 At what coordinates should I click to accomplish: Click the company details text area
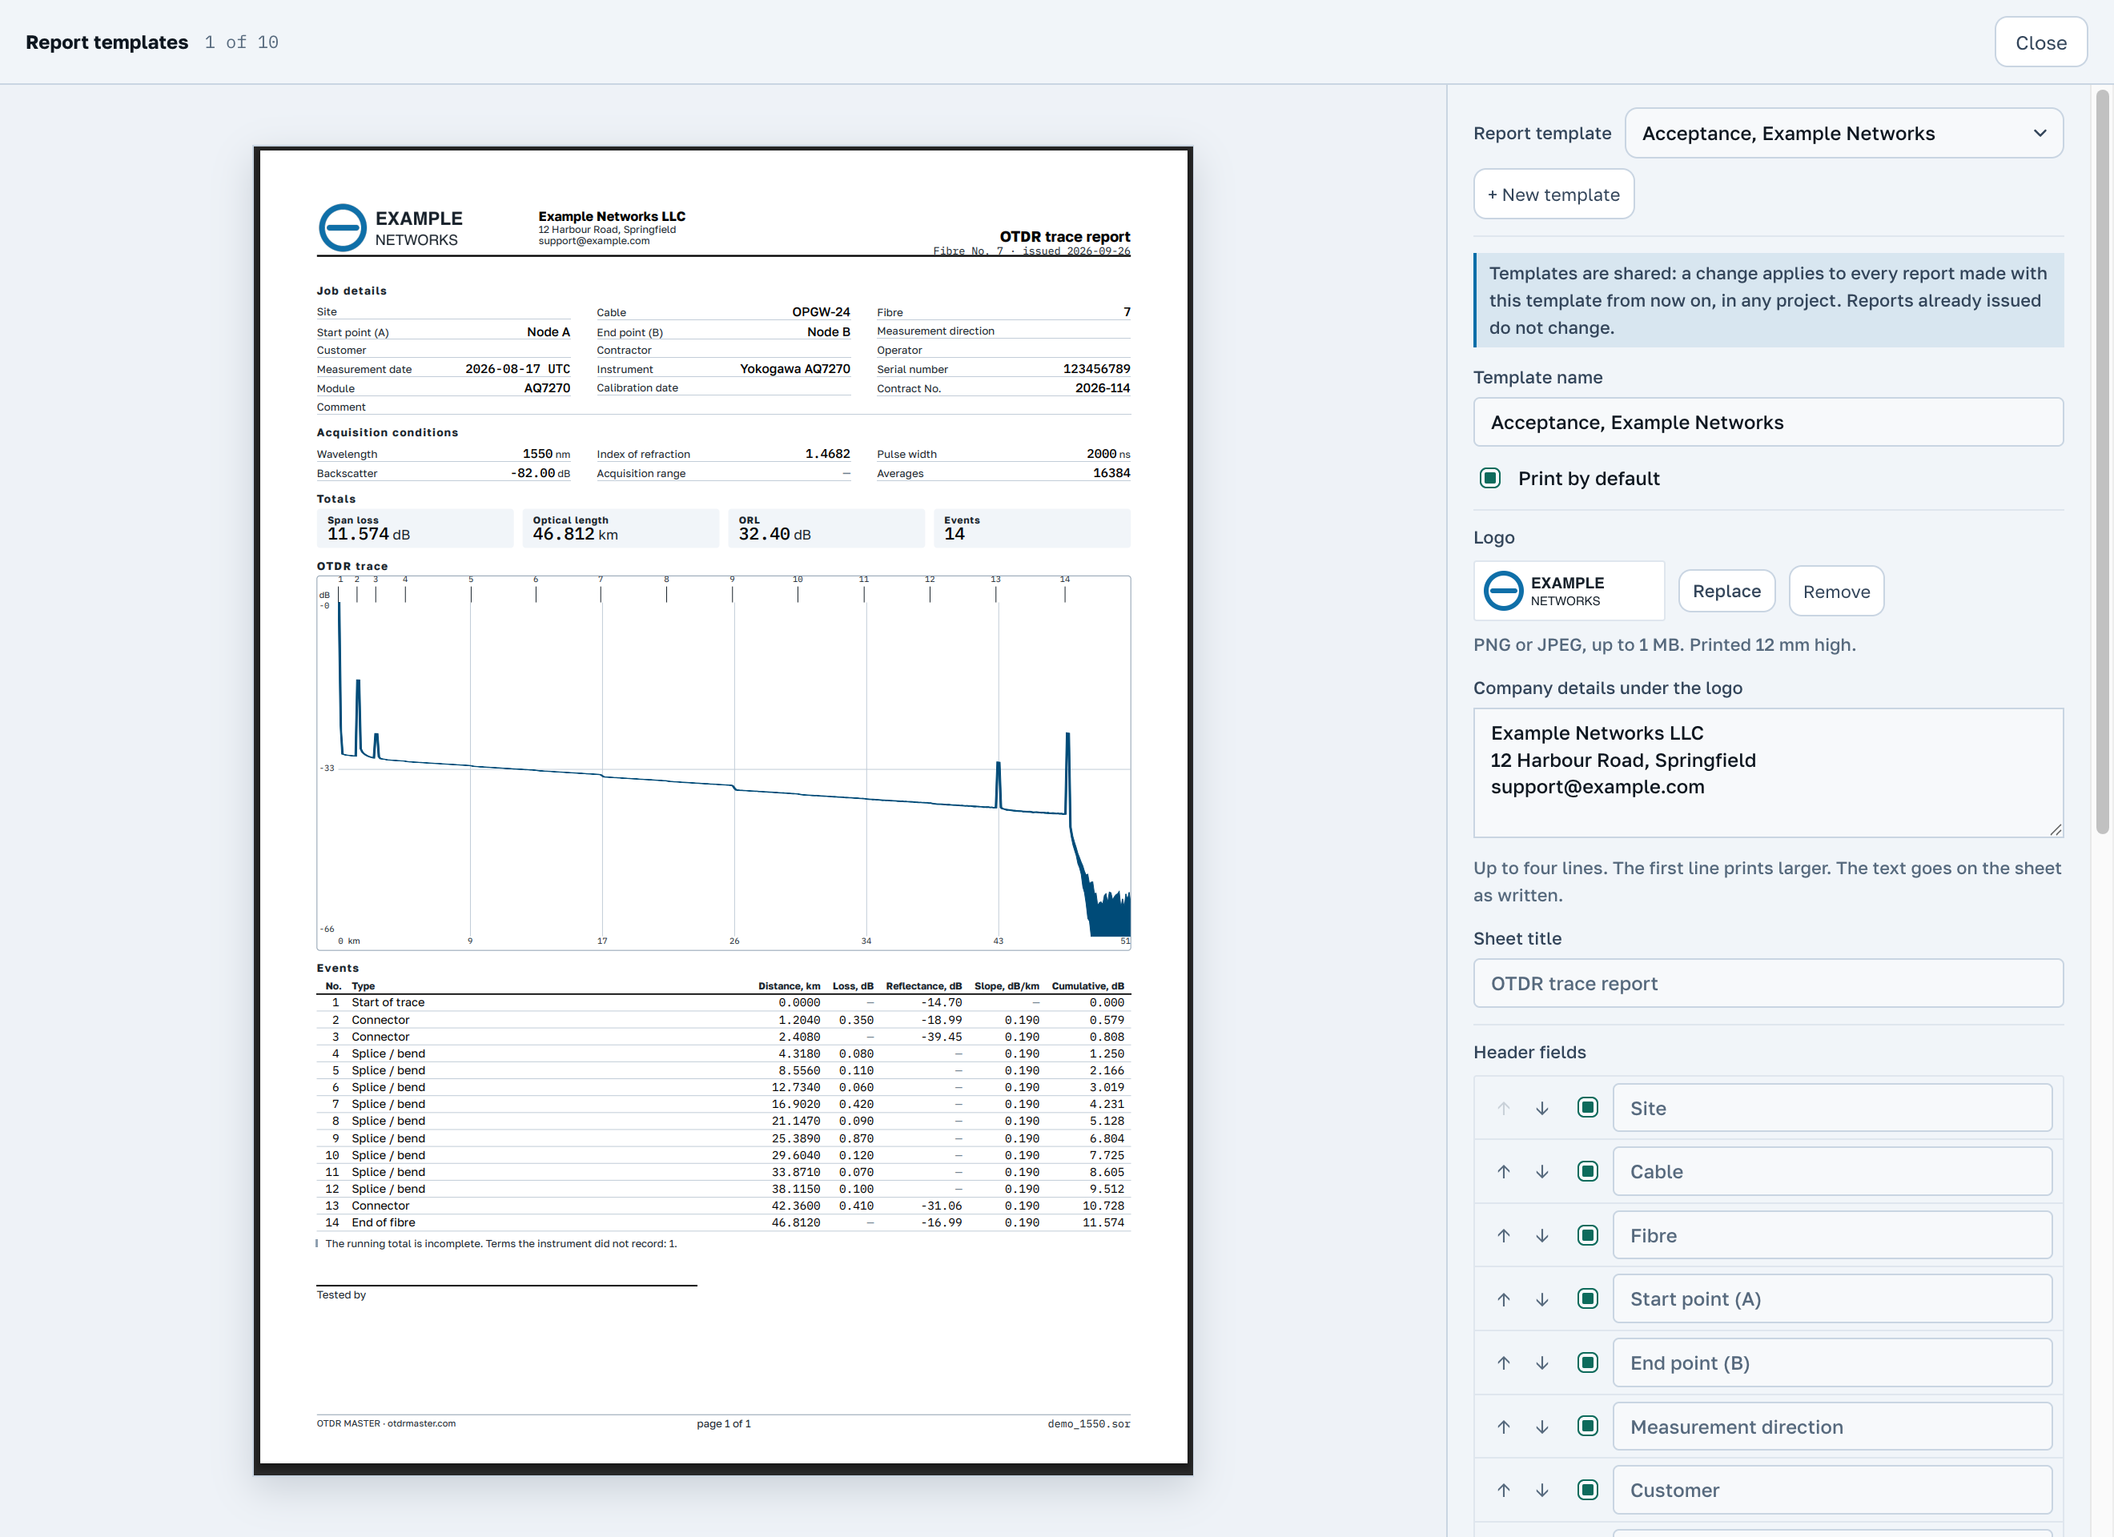point(1768,773)
